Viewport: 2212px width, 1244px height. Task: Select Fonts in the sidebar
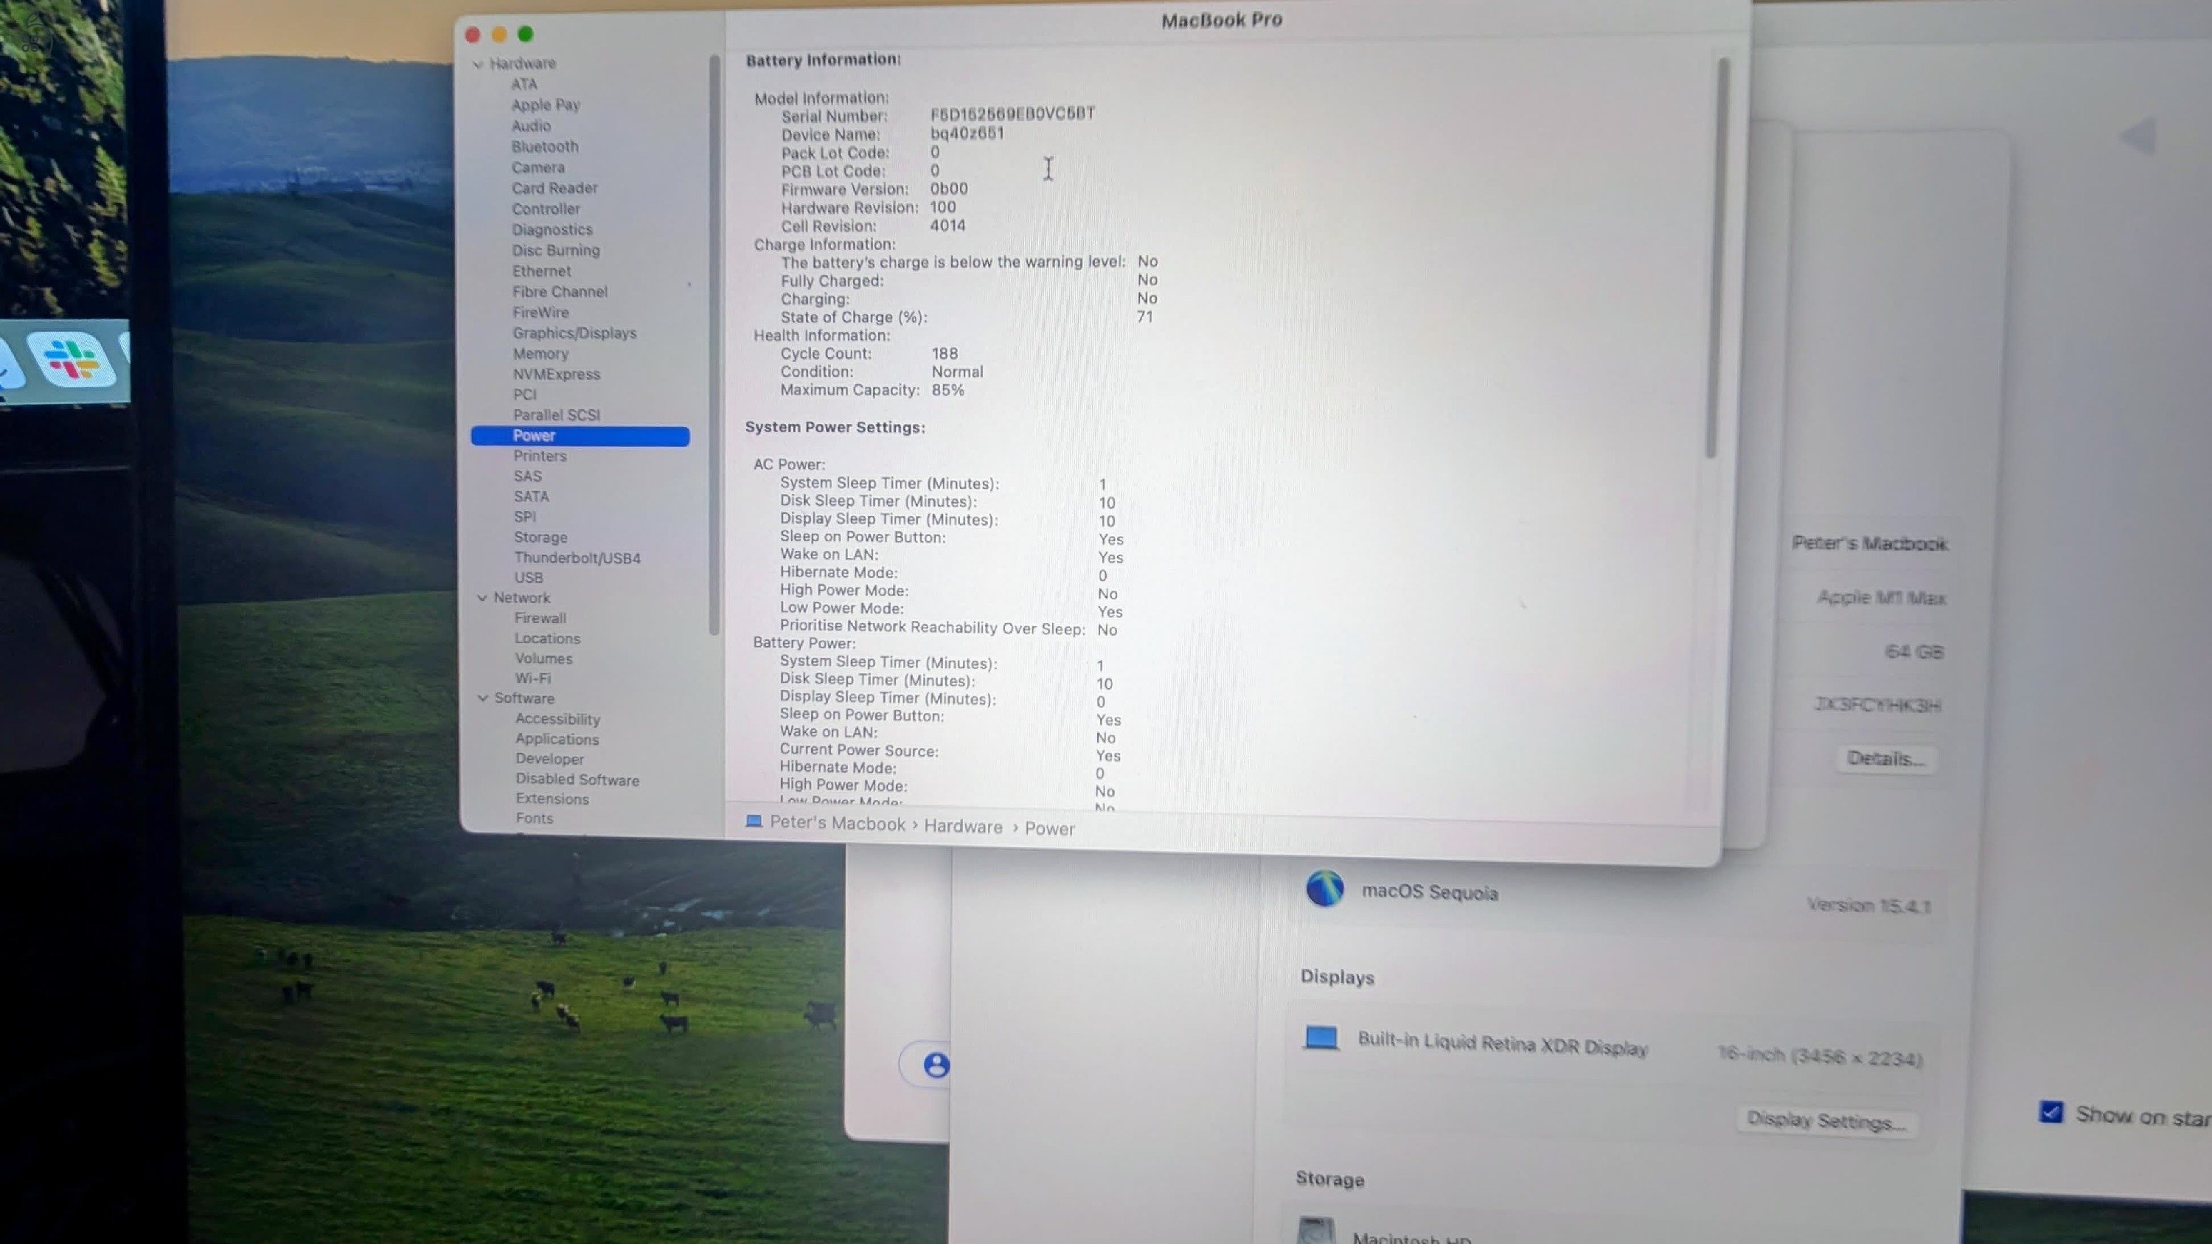click(x=534, y=819)
